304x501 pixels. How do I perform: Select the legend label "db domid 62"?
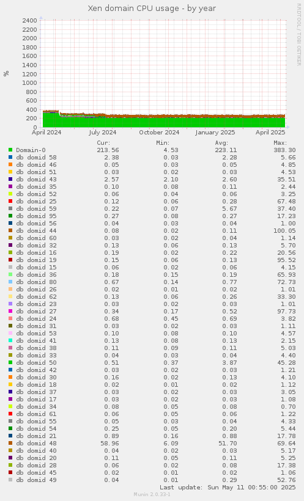click(x=36, y=297)
